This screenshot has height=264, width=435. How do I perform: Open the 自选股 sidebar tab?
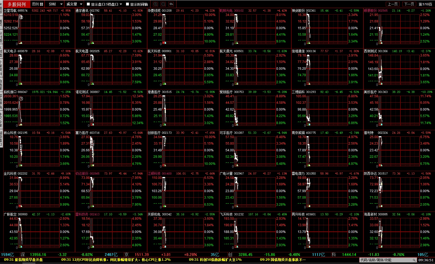point(1,85)
